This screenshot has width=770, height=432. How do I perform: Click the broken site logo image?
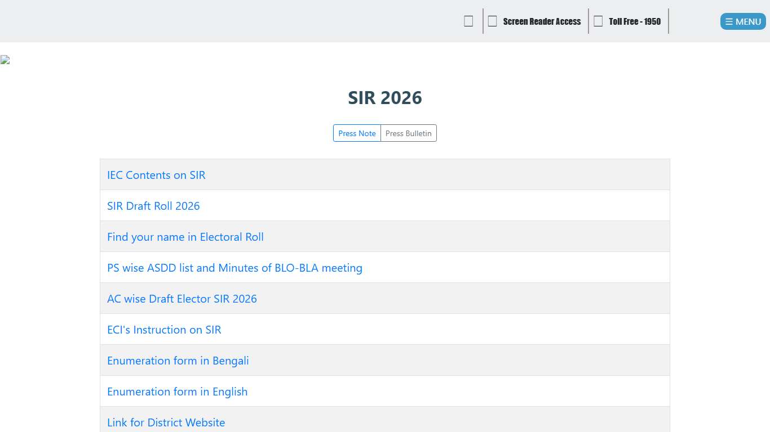[5, 60]
